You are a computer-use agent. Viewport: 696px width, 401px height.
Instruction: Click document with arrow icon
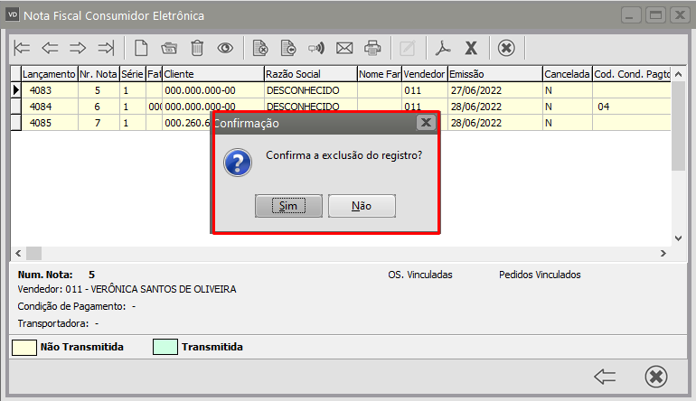(x=288, y=48)
